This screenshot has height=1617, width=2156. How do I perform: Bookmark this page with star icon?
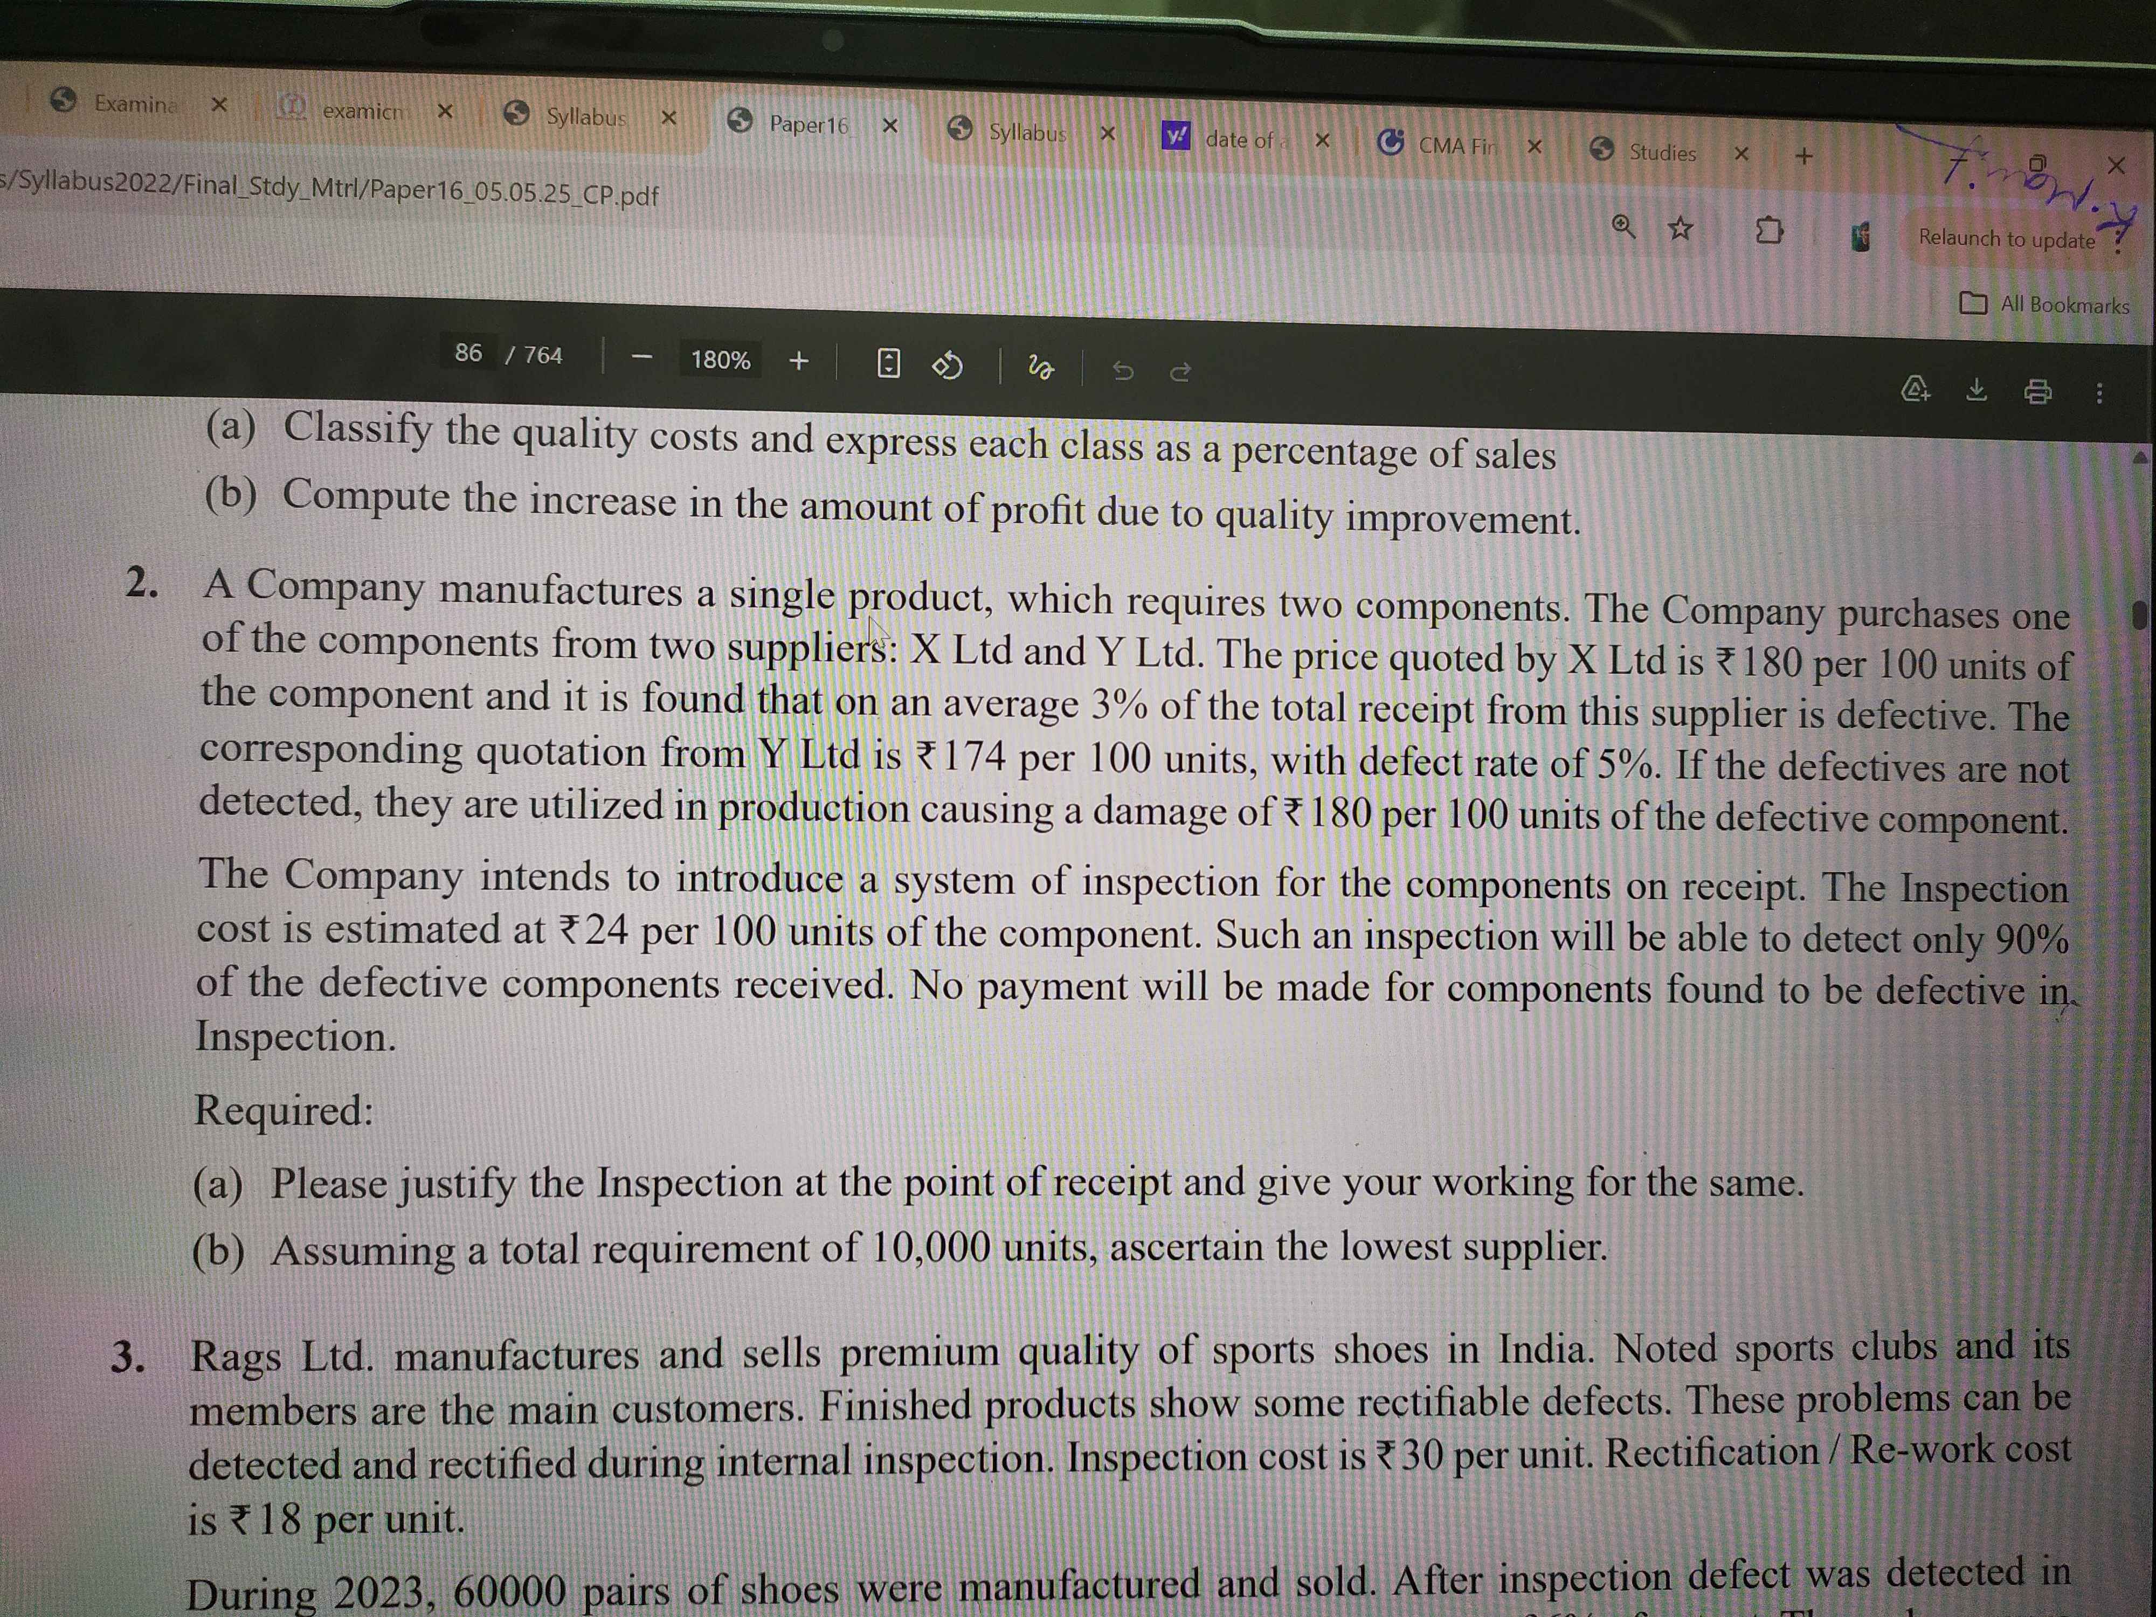point(1680,229)
